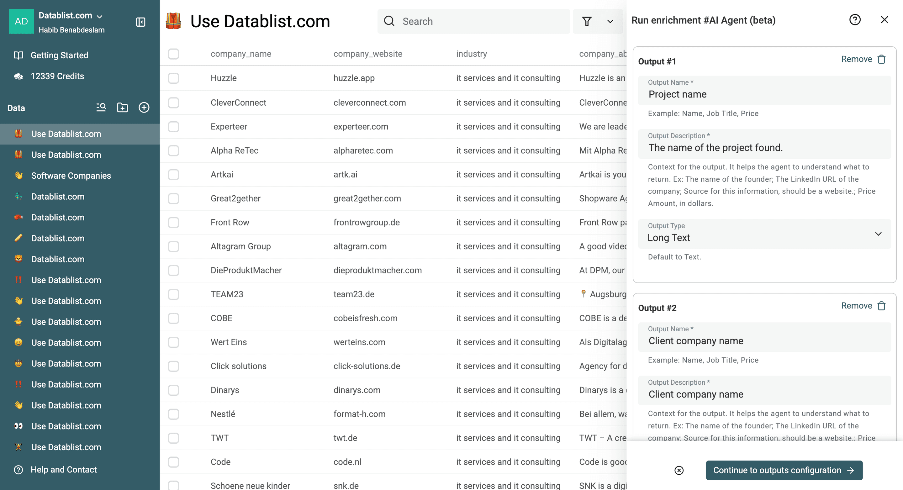Click the experteer.com cell
The width and height of the screenshot is (903, 490).
point(361,127)
